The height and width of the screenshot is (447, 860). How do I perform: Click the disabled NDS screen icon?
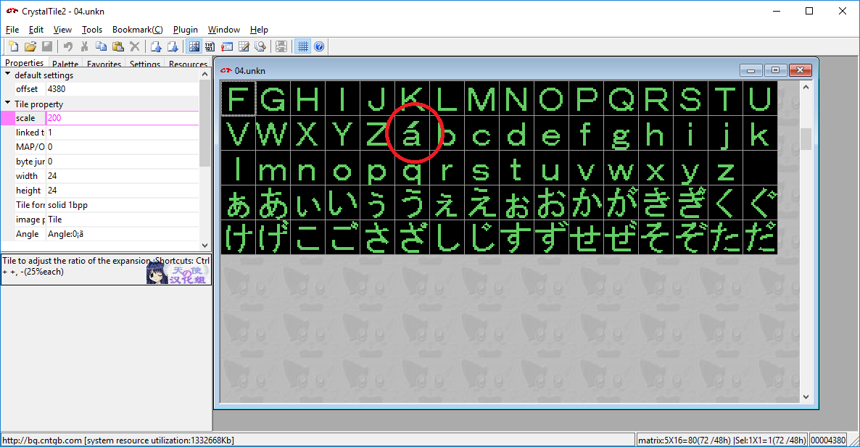[x=281, y=46]
